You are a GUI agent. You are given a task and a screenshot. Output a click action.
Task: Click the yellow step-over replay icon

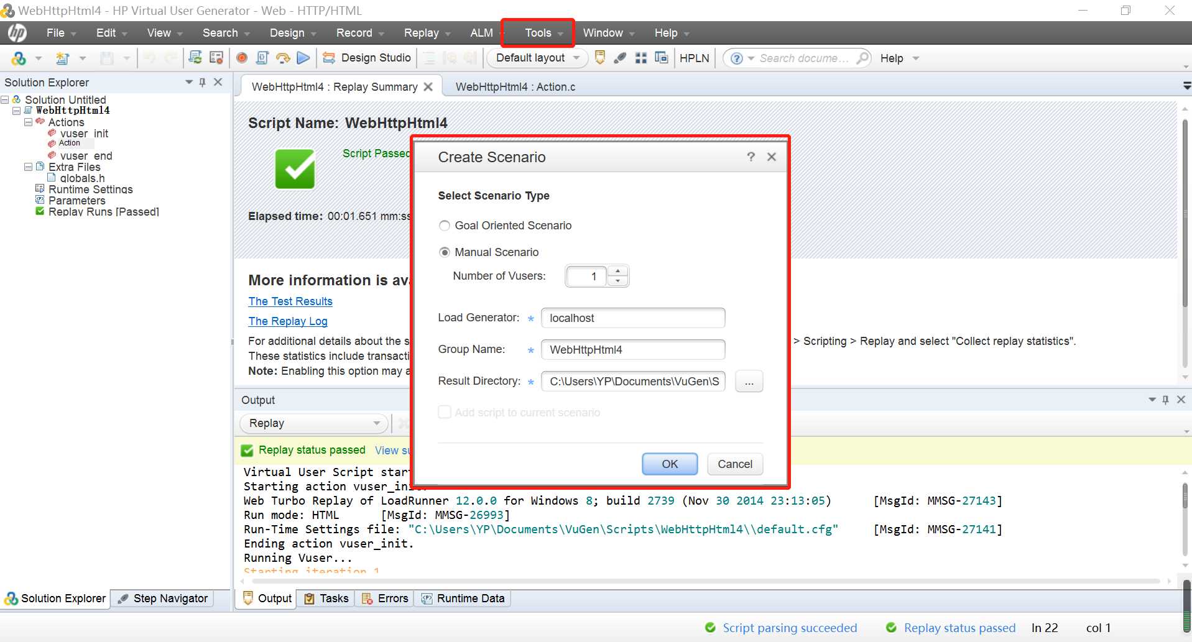coord(283,58)
